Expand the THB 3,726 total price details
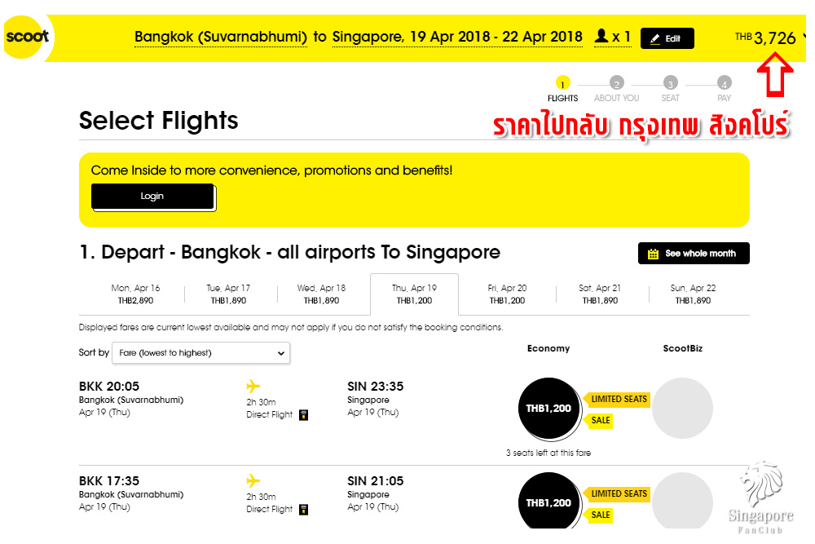 804,37
